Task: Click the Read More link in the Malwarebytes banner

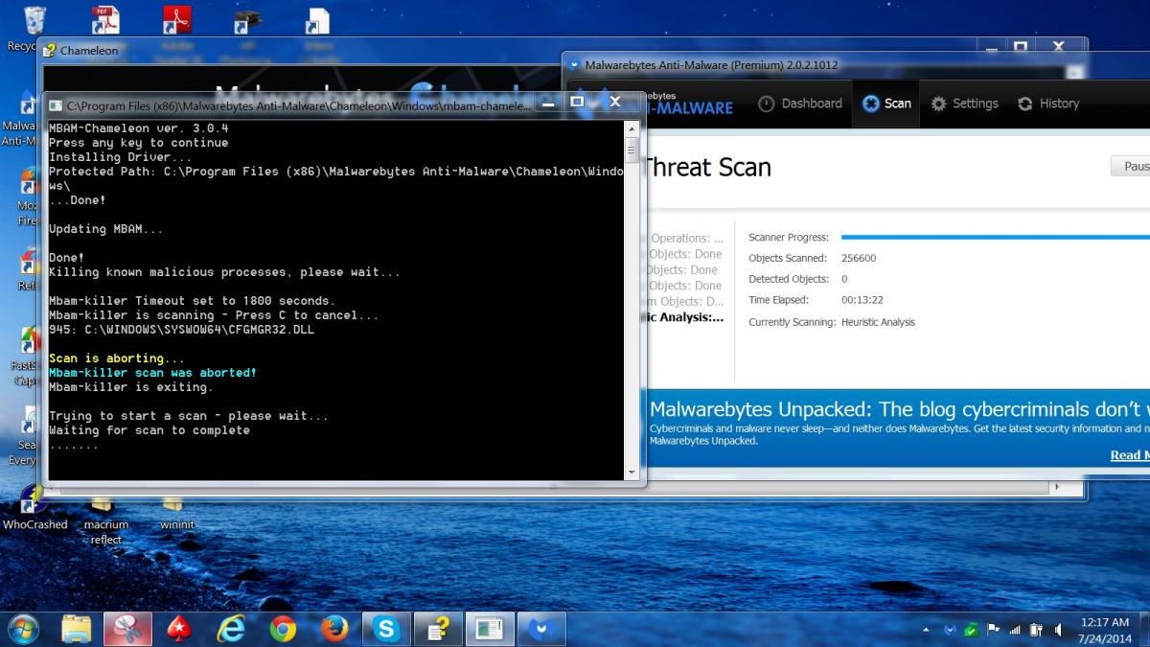Action: [x=1130, y=455]
